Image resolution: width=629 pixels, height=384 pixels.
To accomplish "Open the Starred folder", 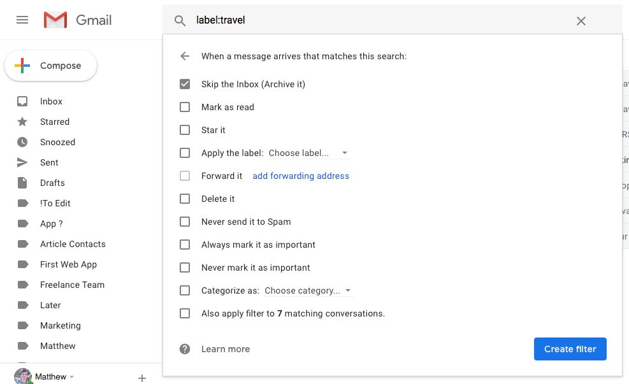I will 55,122.
